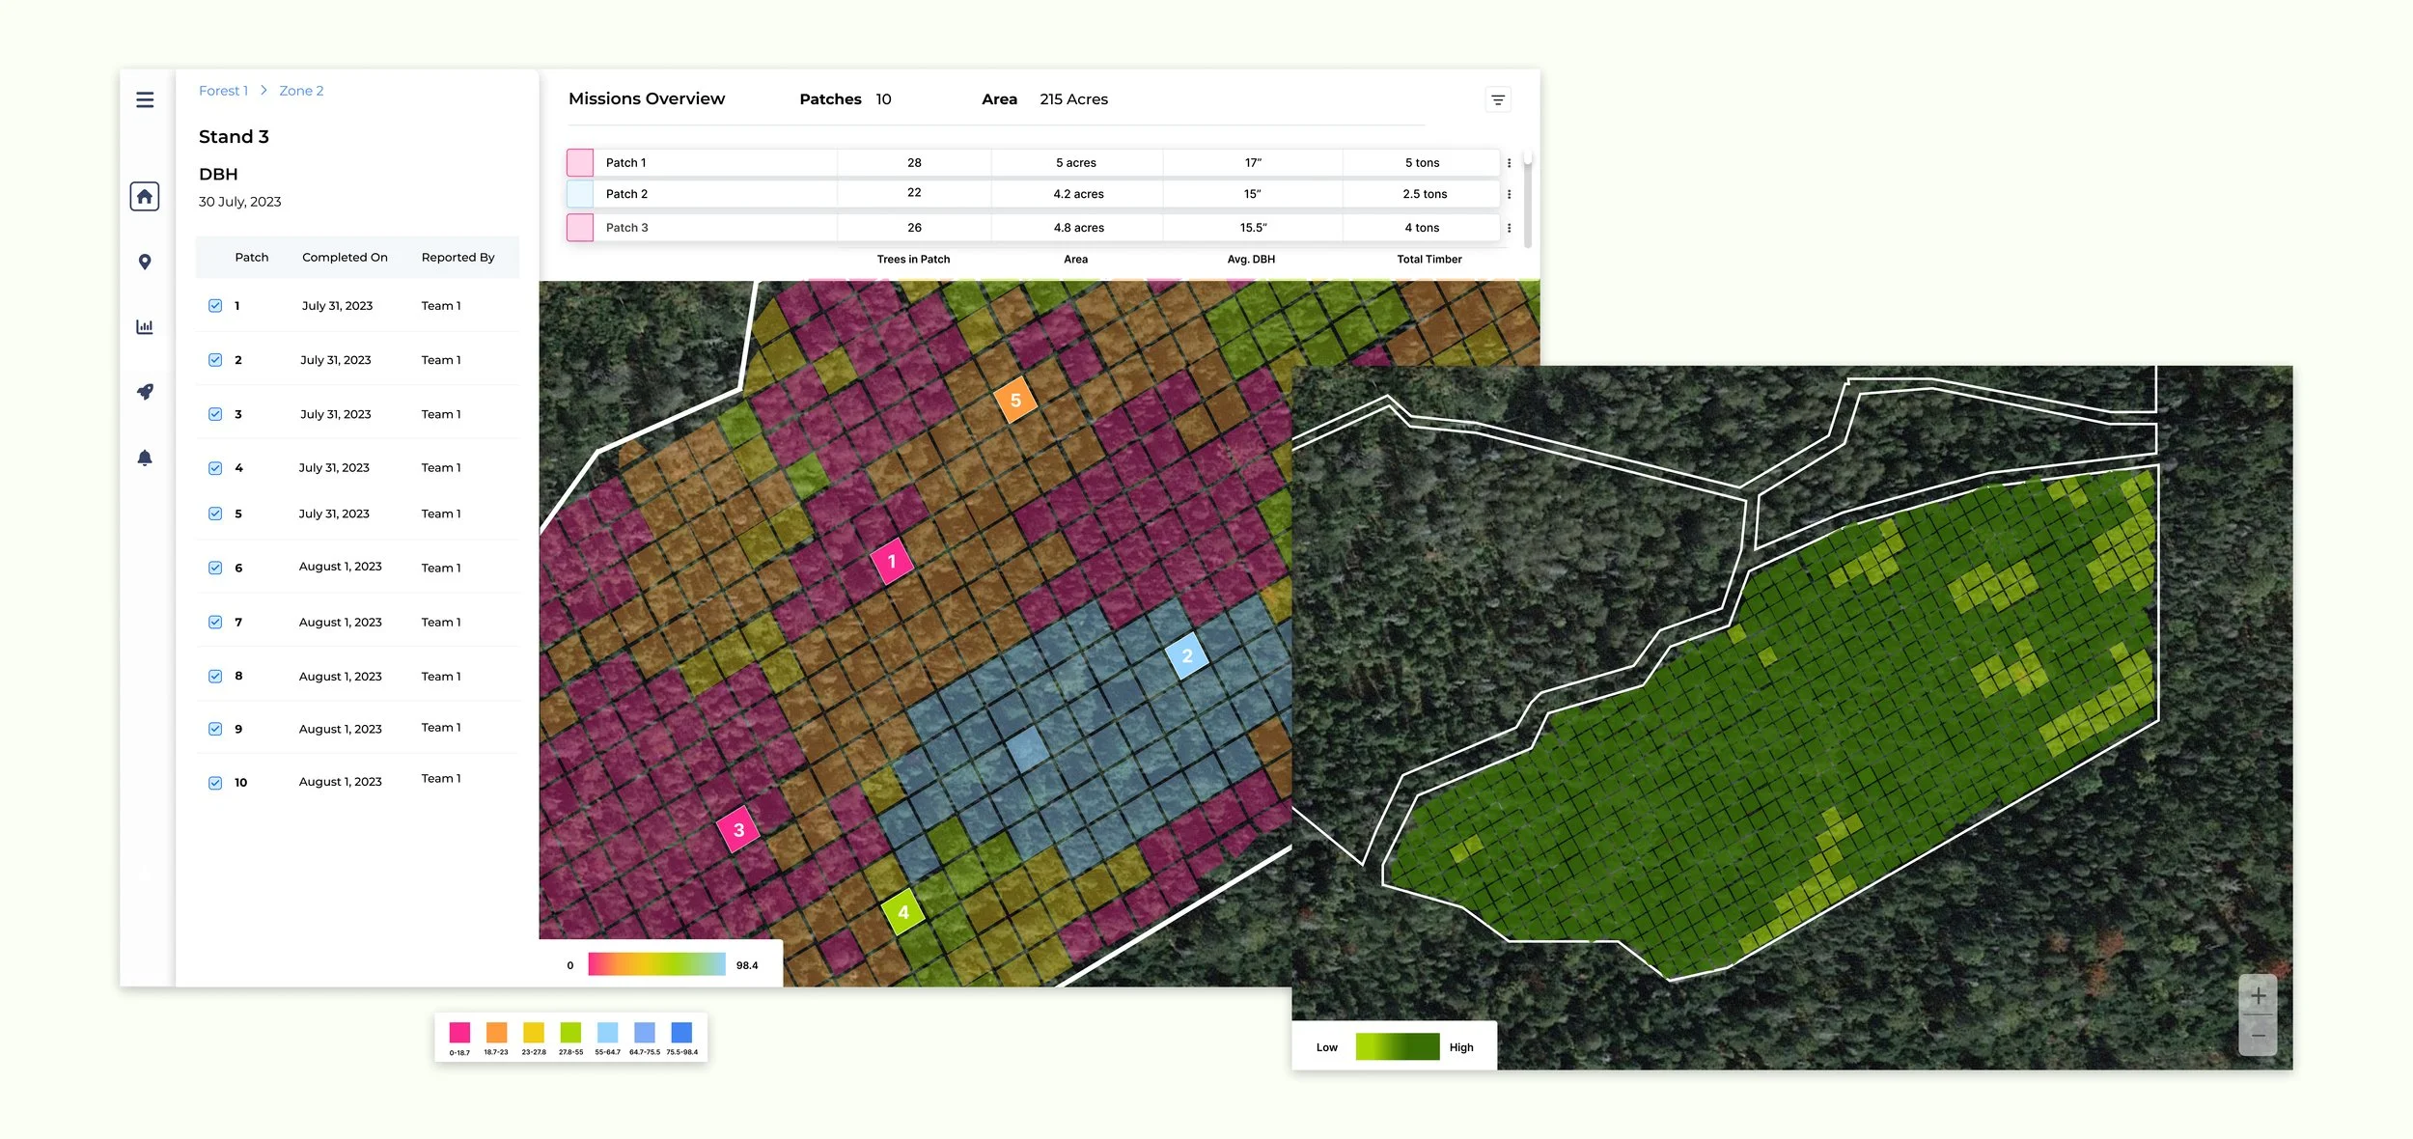Open the filter icon in Missions Overview
This screenshot has height=1139, width=2413.
[x=1498, y=100]
